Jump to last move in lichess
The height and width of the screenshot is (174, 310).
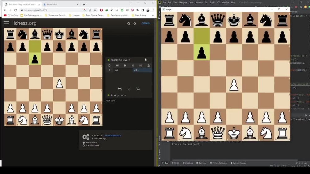tap(140, 66)
